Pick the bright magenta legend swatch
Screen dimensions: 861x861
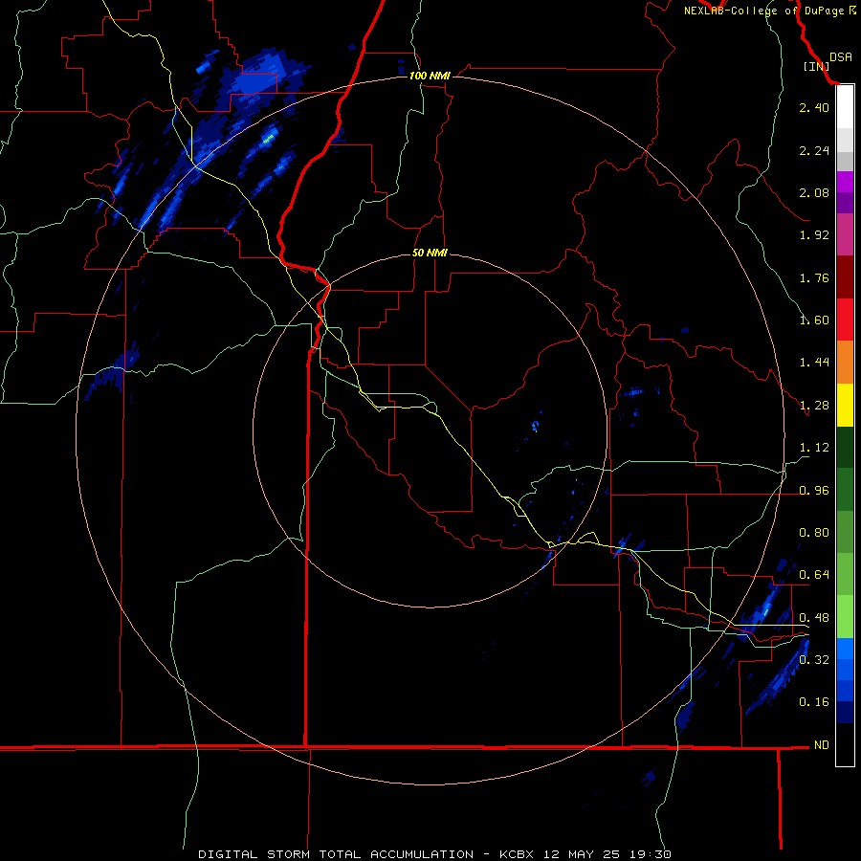[845, 182]
